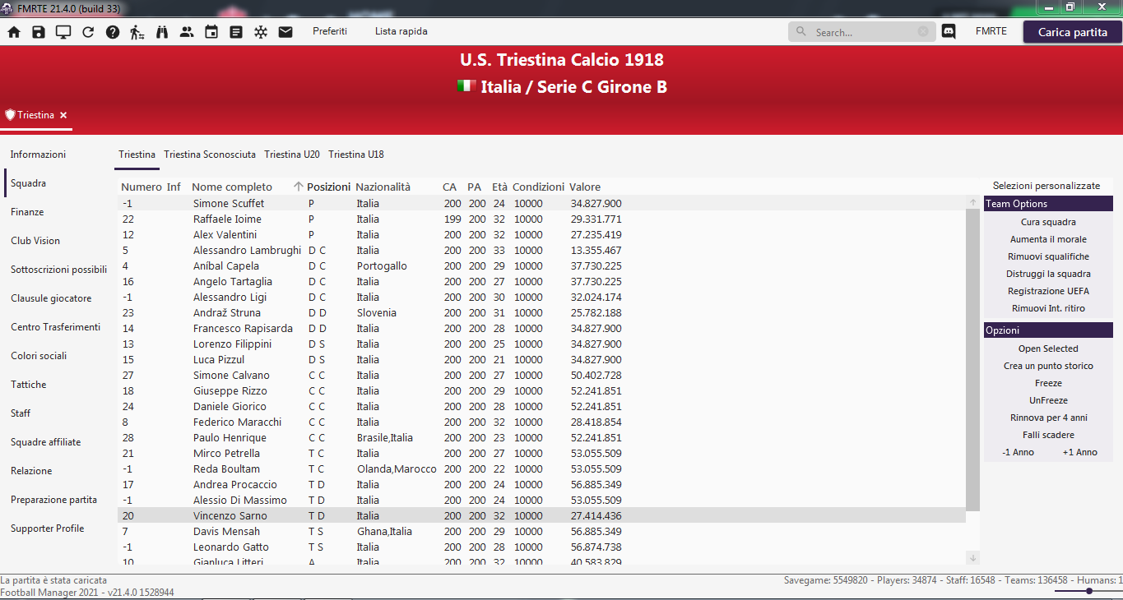
Task: Open the calendar date icon
Action: 211,32
